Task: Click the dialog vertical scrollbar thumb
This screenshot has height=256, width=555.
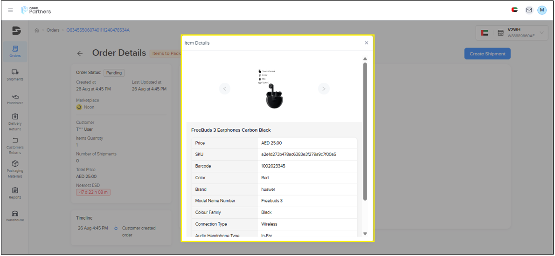Action: point(365,131)
